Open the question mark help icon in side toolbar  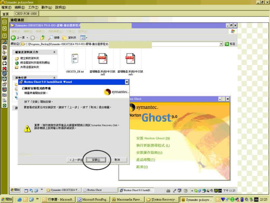point(4,36)
